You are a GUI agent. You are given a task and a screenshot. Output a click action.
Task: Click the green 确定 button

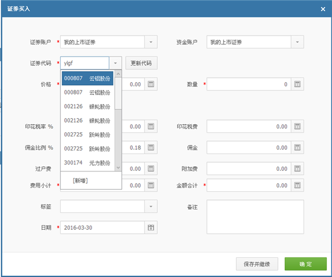pos(306,264)
